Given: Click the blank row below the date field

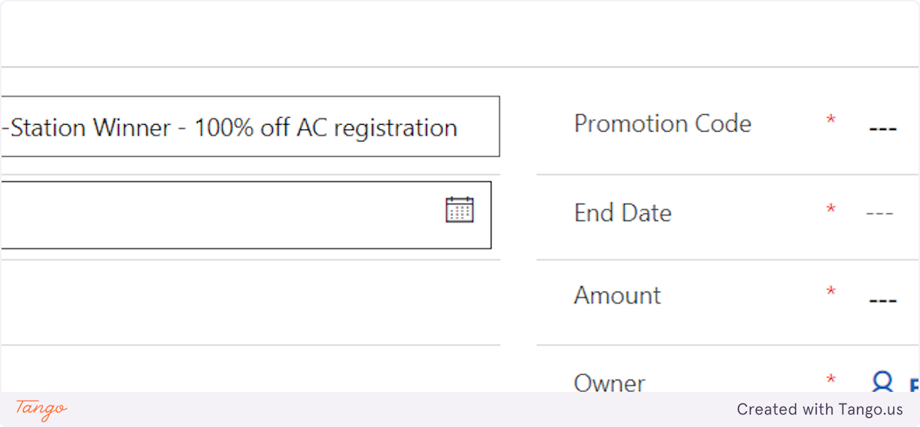Looking at the screenshot, I should tap(245, 302).
